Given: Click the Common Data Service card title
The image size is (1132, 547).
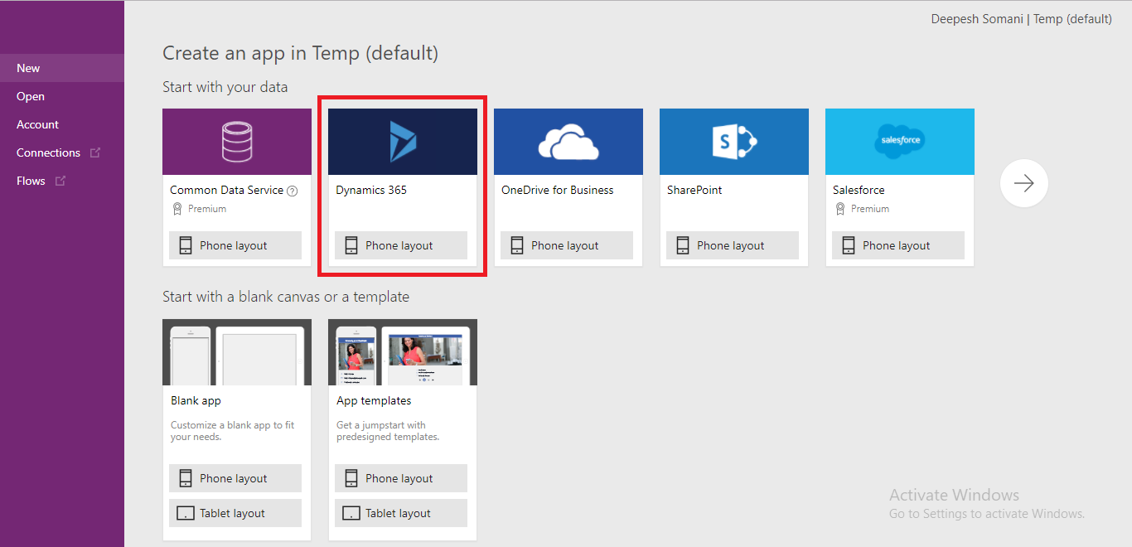Looking at the screenshot, I should pos(227,191).
